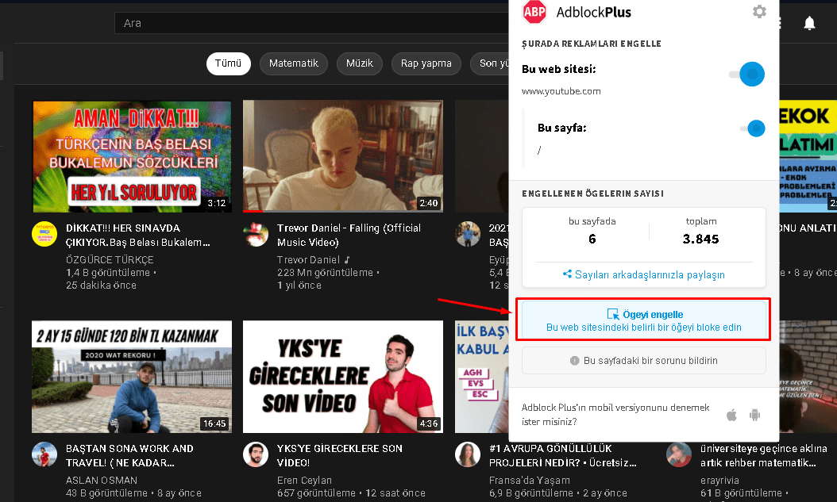837x502 pixels.
Task: Click 'Bu sayfadaki bir sorunu bildirin' button
Action: (644, 361)
